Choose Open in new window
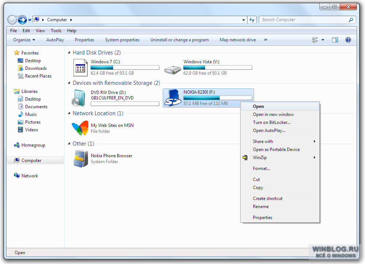This screenshot has width=365, height=264. coord(280,114)
